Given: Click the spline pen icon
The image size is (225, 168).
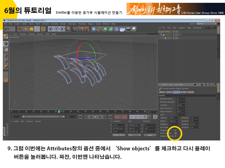Looking at the screenshot, I should pyautogui.click(x=100, y=29).
